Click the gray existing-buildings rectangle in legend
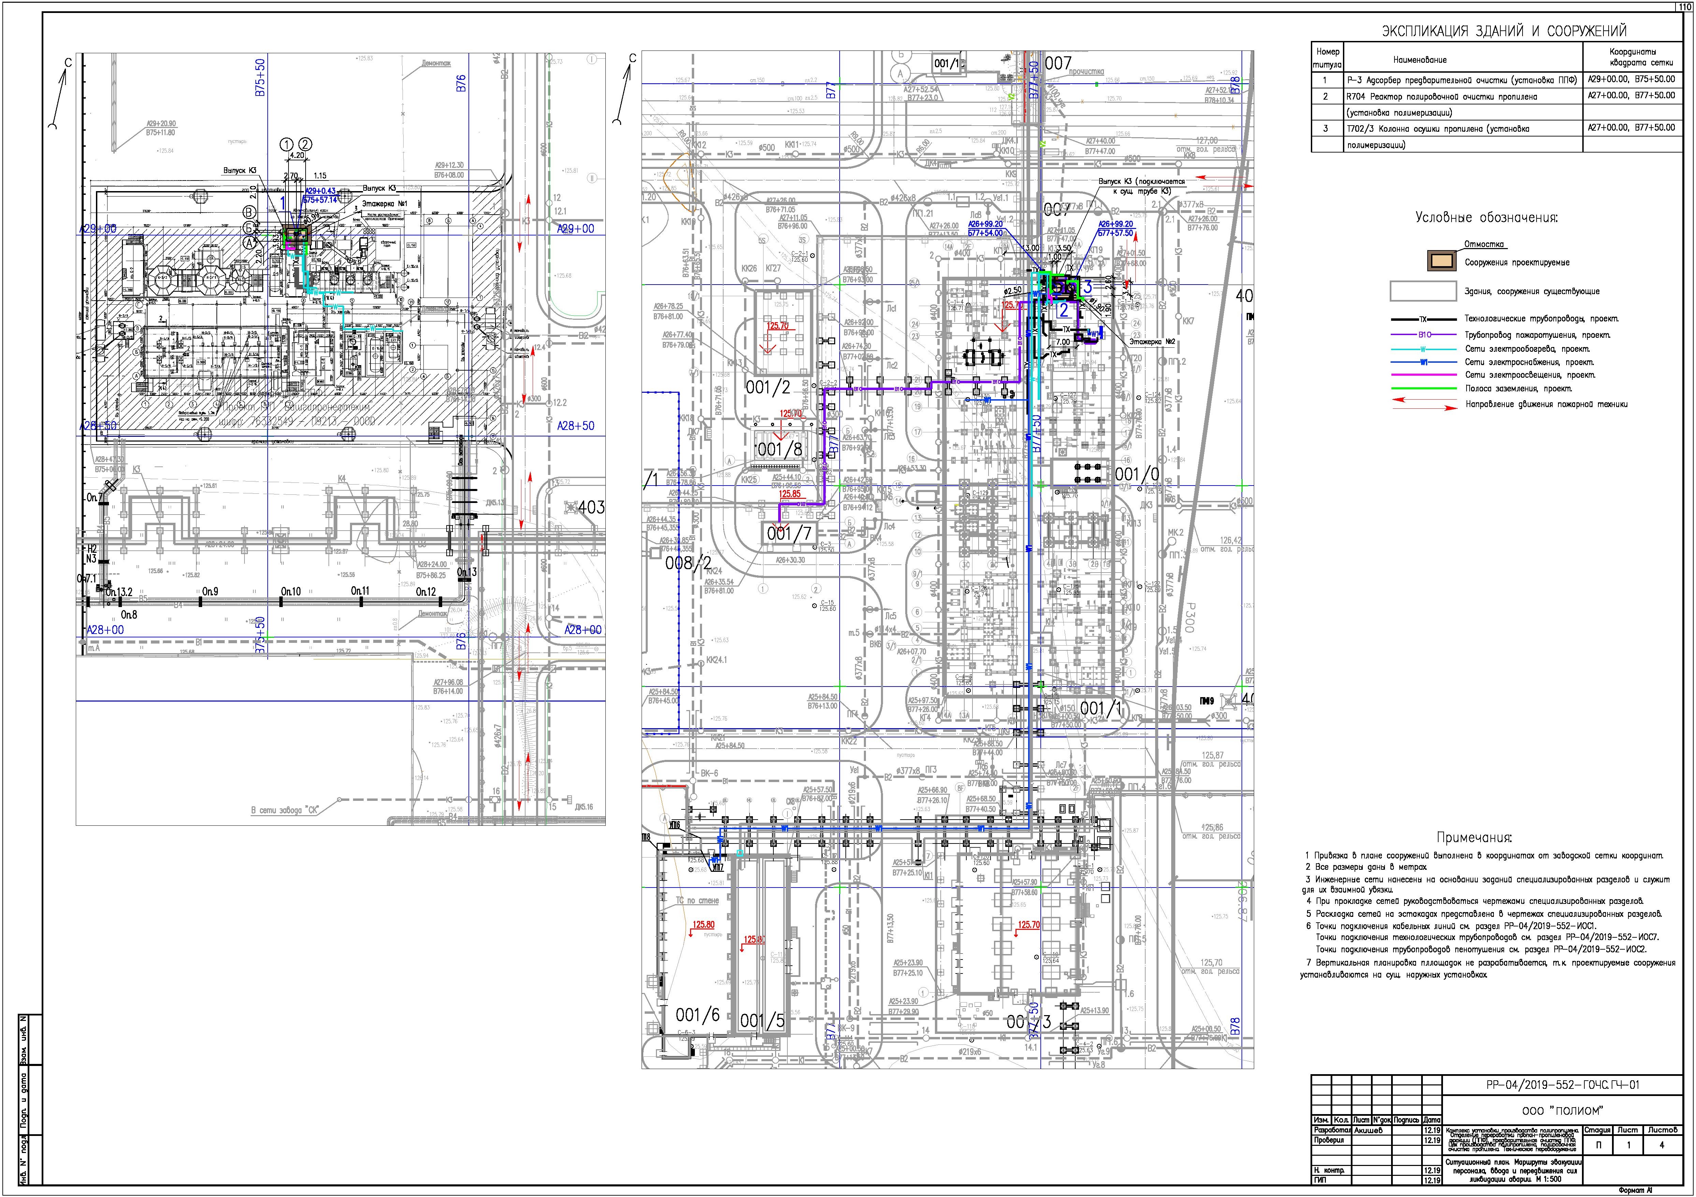 click(1423, 291)
